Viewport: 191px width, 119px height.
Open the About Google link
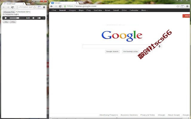click(x=174, y=115)
